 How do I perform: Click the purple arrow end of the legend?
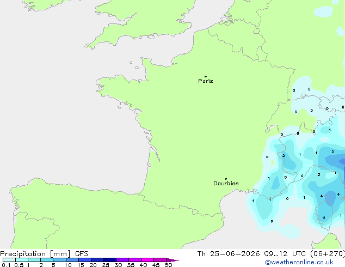(x=172, y=260)
